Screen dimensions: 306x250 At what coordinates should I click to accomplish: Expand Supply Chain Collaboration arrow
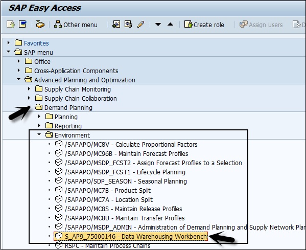click(29, 98)
